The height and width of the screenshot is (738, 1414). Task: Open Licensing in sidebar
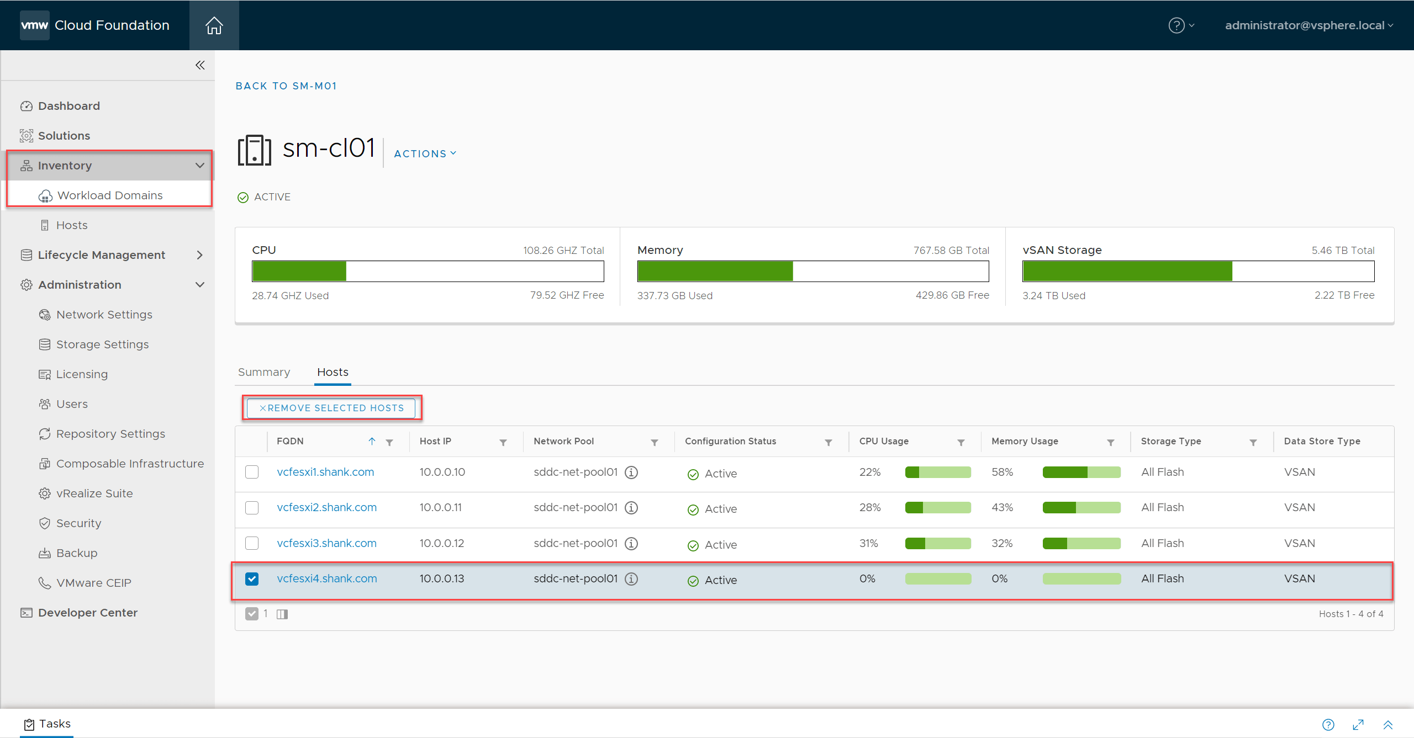click(x=82, y=374)
